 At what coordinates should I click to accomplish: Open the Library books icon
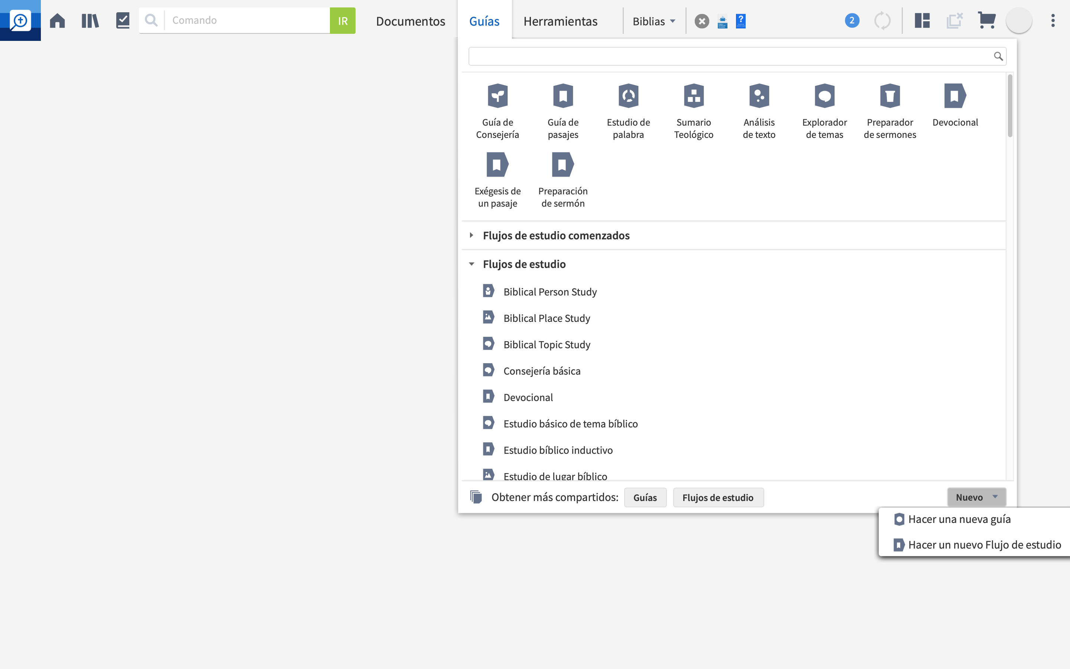(90, 20)
